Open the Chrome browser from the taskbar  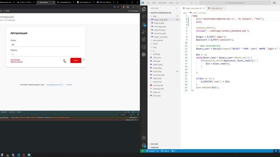pyautogui.click(x=13, y=155)
